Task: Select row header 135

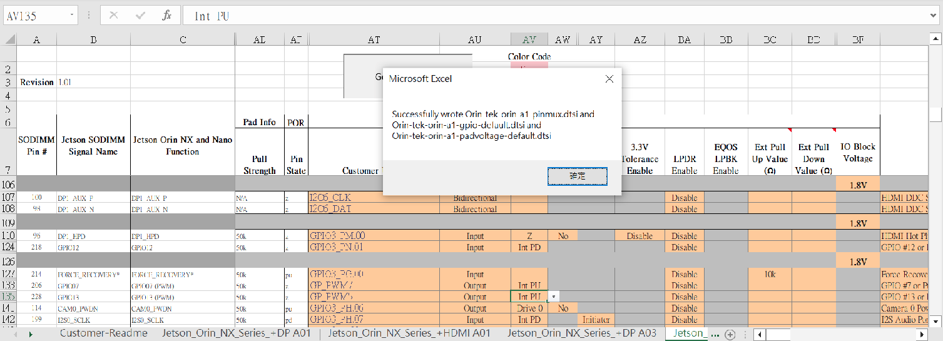Action: (x=8, y=297)
